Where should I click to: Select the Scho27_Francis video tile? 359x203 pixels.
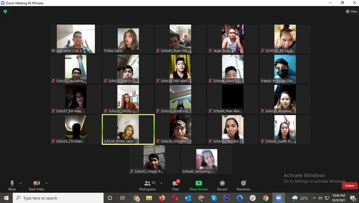[128, 69]
